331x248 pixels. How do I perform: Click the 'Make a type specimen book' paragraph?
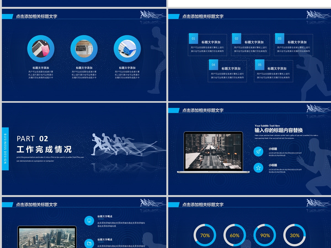pyautogui.click(x=286, y=137)
